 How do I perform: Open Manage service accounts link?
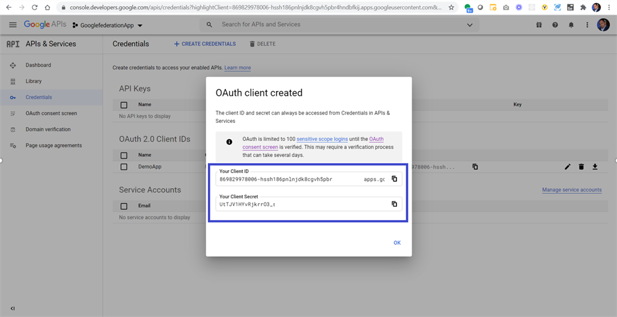pyautogui.click(x=572, y=190)
